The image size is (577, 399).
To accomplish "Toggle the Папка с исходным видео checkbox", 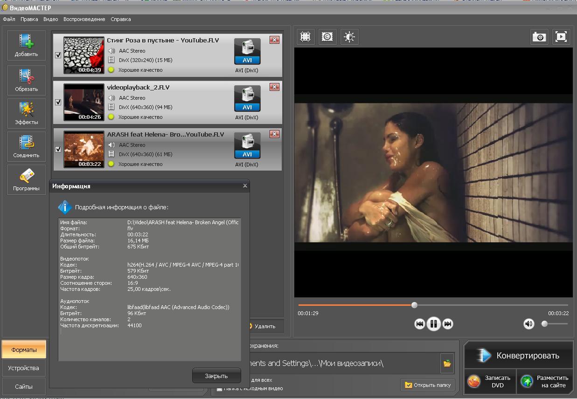I will (x=219, y=388).
